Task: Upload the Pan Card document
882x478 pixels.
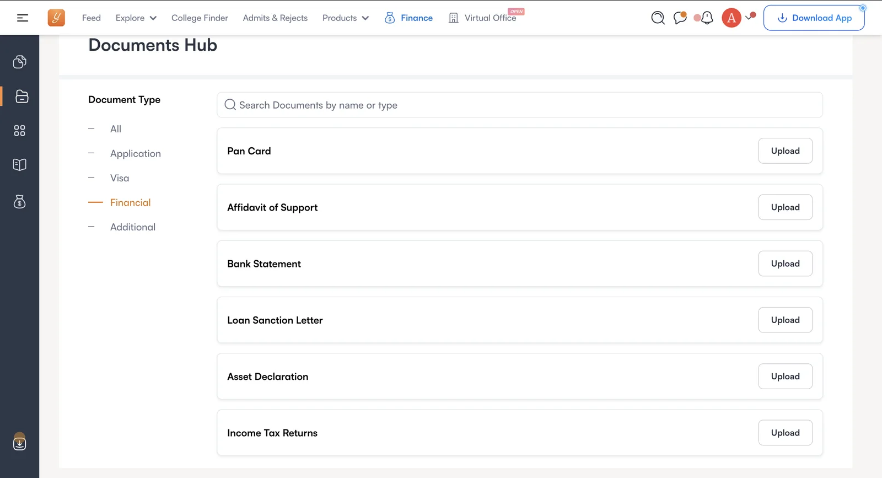Action: pyautogui.click(x=786, y=151)
